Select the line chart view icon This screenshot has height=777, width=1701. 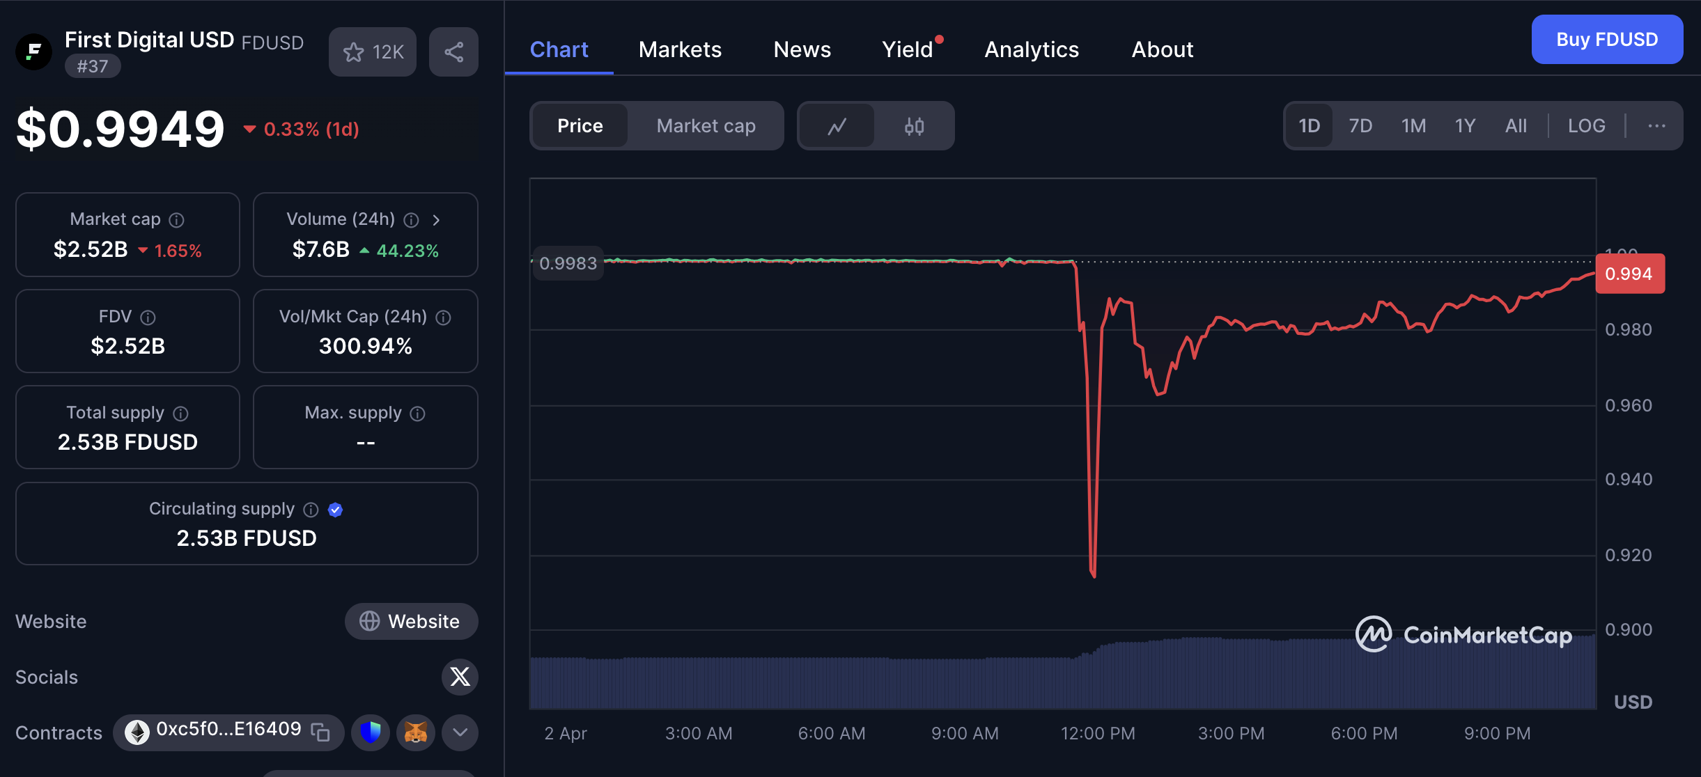pos(837,126)
